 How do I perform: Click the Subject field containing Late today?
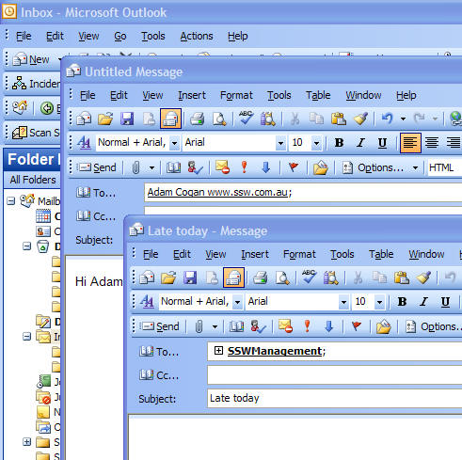pyautogui.click(x=334, y=398)
